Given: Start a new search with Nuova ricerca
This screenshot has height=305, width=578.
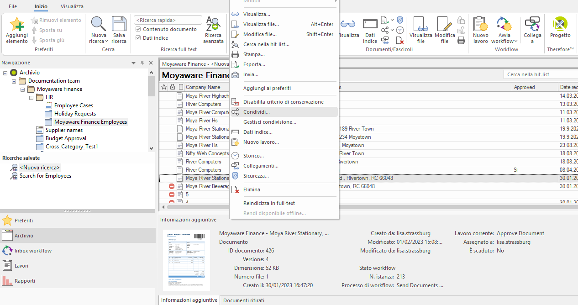Looking at the screenshot, I should click(99, 24).
